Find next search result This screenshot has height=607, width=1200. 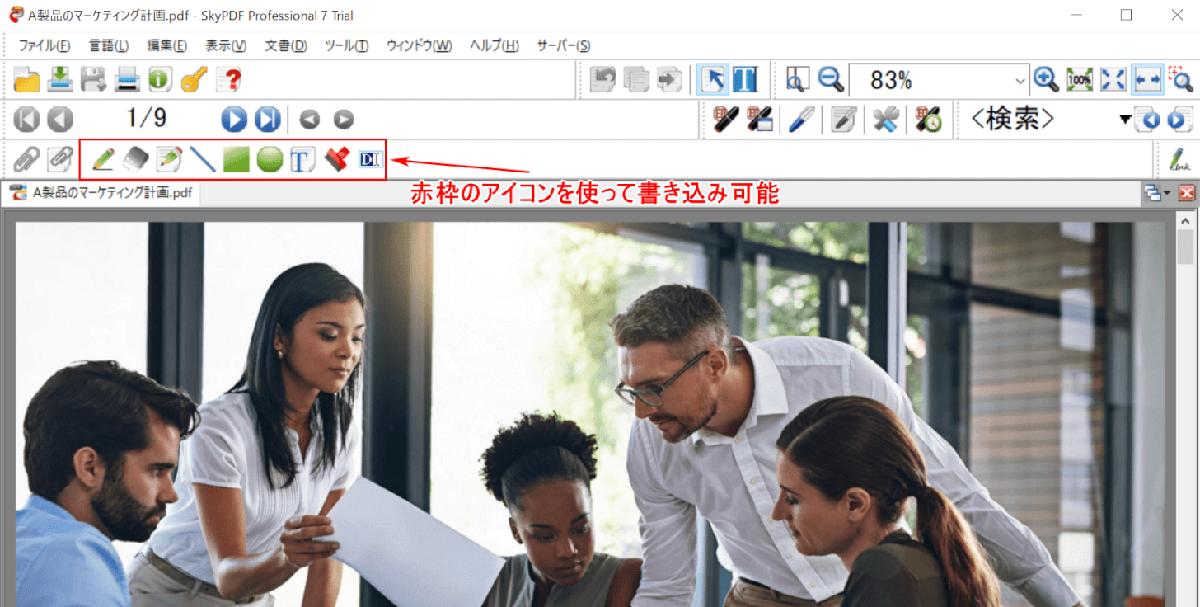click(1179, 120)
